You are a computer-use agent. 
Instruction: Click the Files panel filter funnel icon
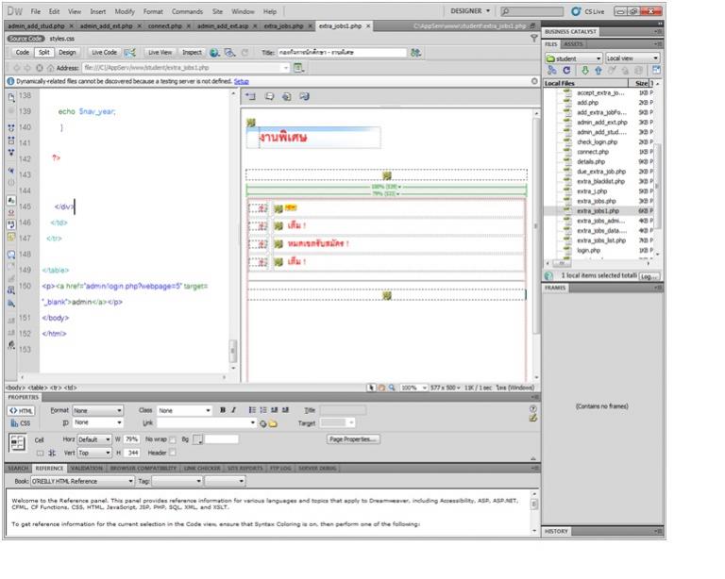click(534, 39)
